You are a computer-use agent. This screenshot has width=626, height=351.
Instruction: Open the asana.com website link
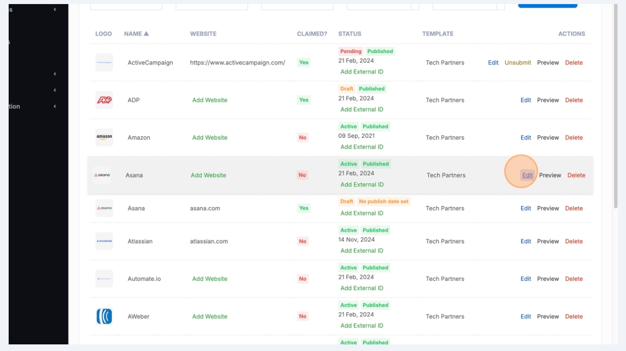click(205, 208)
